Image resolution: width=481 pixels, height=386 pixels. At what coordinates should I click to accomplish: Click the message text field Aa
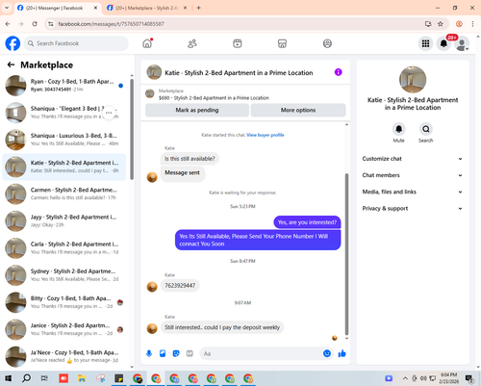pyautogui.click(x=260, y=353)
